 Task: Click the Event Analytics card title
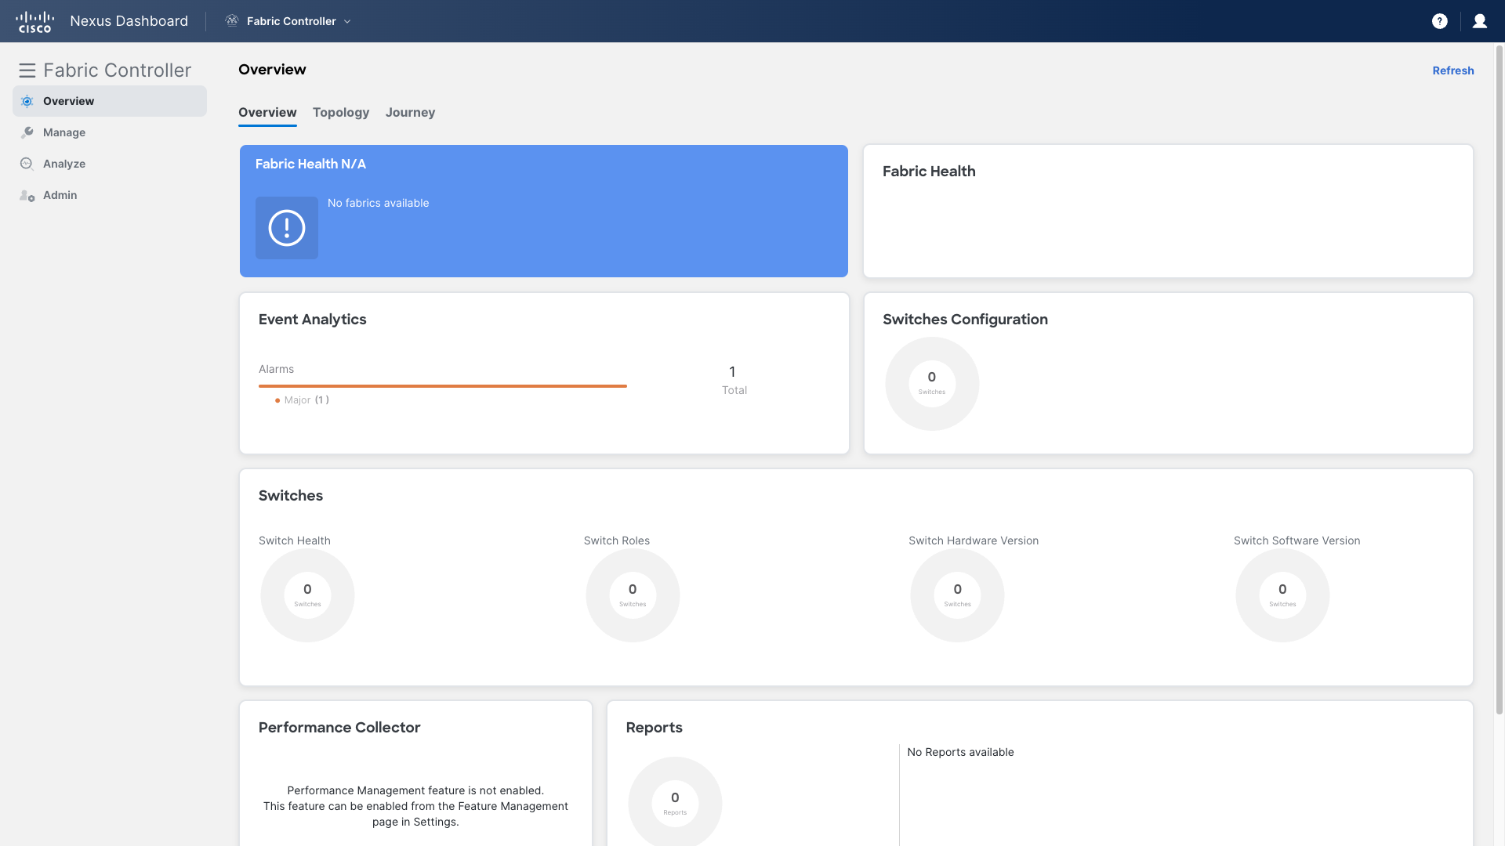[313, 320]
